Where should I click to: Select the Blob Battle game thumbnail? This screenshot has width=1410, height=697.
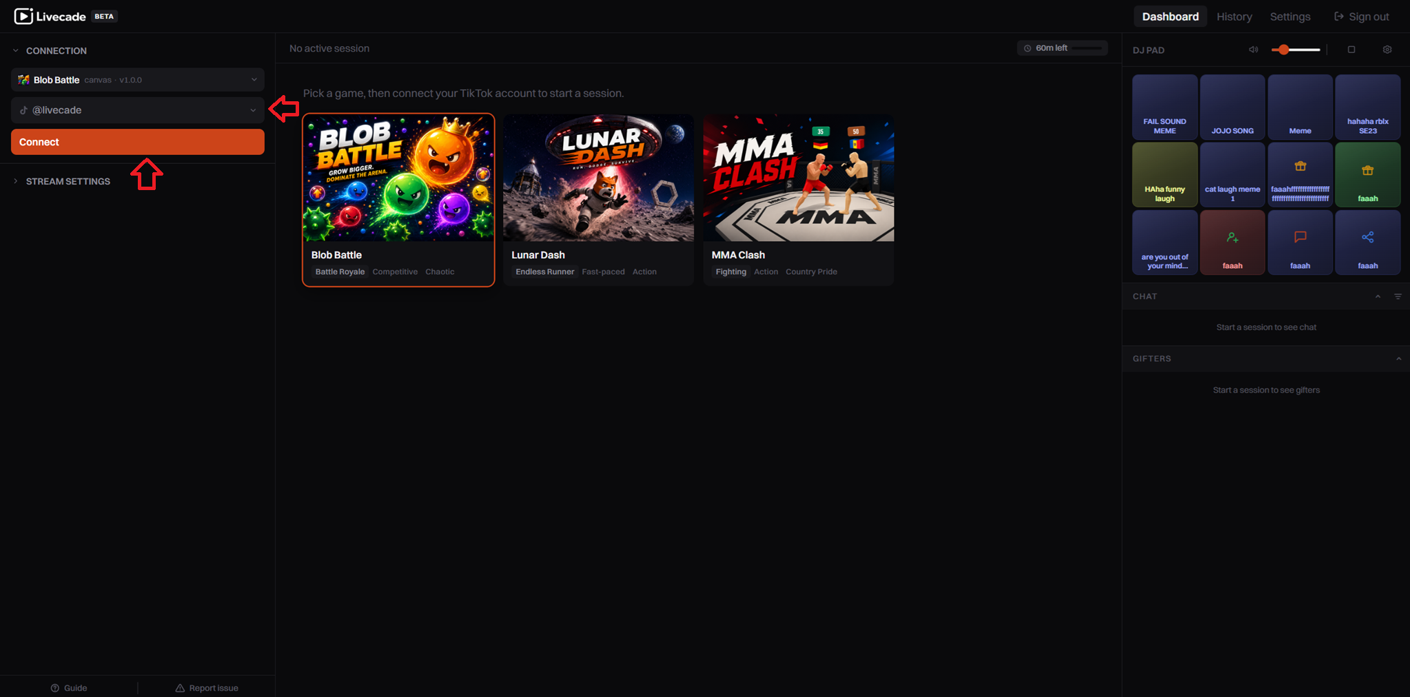398,178
